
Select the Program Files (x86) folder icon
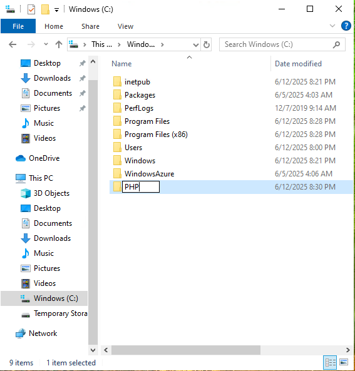[117, 135]
